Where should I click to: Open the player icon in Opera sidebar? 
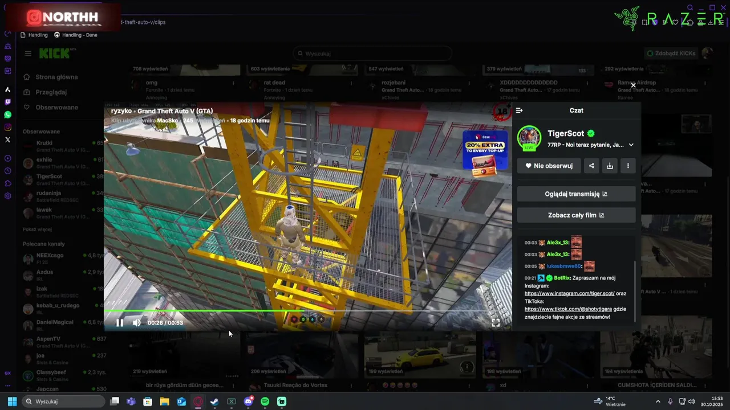[8, 158]
